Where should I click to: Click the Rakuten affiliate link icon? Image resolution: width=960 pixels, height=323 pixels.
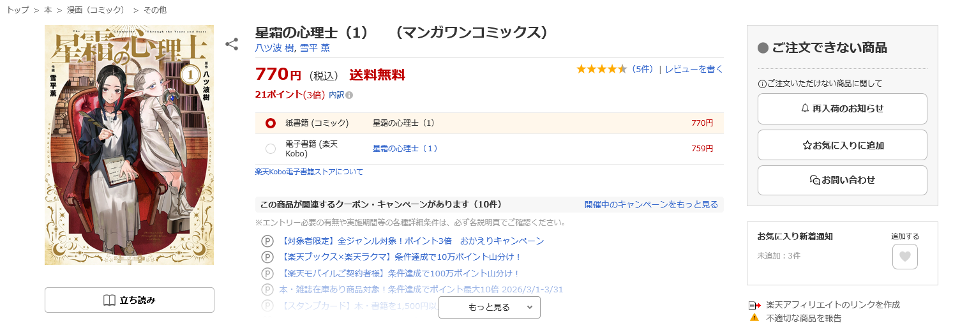pos(754,305)
